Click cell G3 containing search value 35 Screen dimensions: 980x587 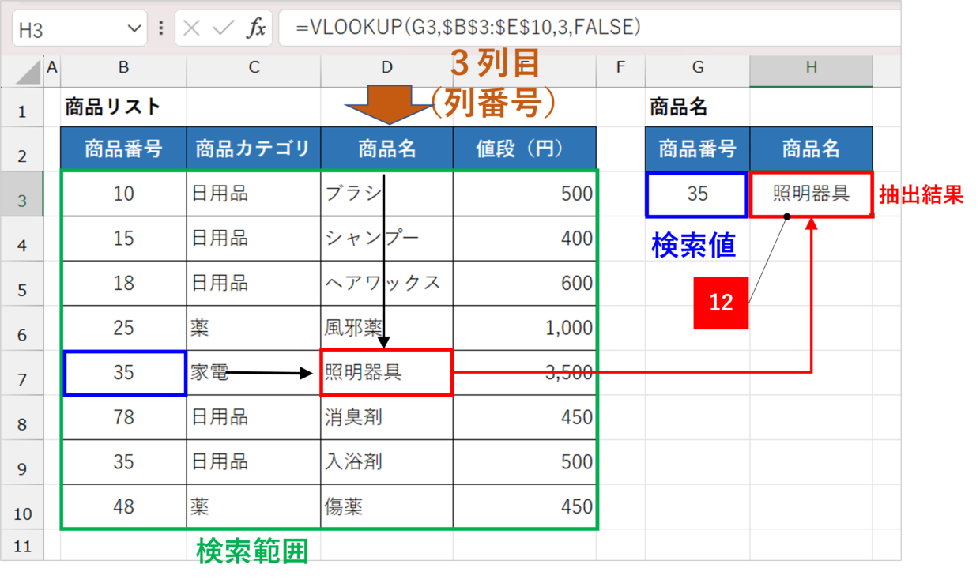[697, 194]
